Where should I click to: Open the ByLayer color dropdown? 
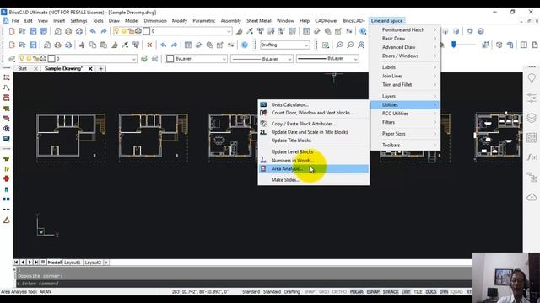click(x=197, y=59)
